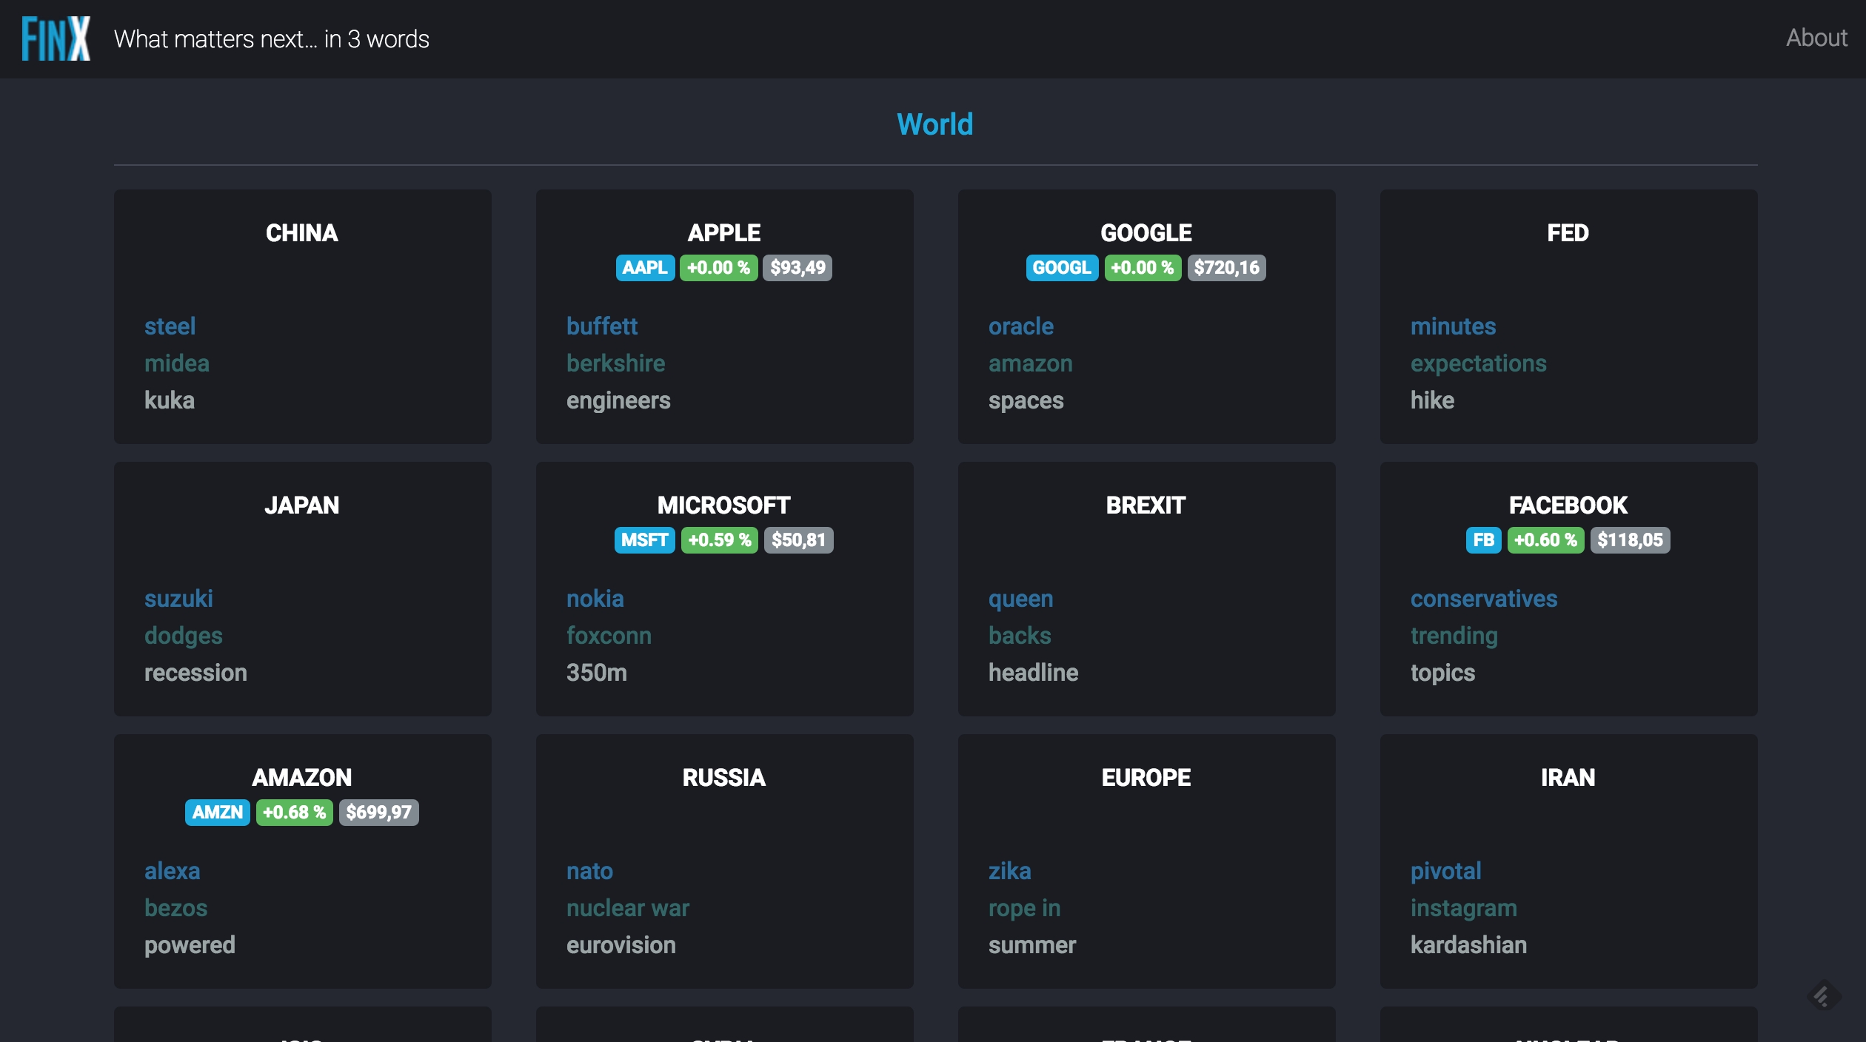Select the word alexa under AMAZON
This screenshot has height=1042, width=1866.
pyautogui.click(x=173, y=871)
